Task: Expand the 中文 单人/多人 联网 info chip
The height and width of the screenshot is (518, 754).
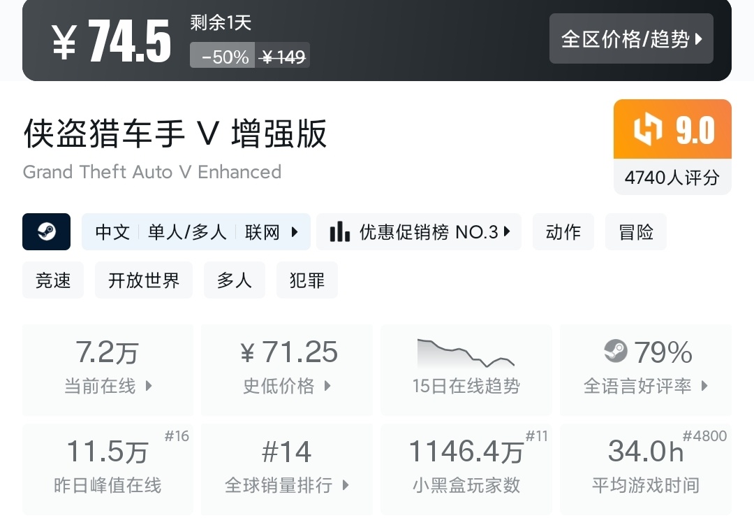Action: (196, 232)
